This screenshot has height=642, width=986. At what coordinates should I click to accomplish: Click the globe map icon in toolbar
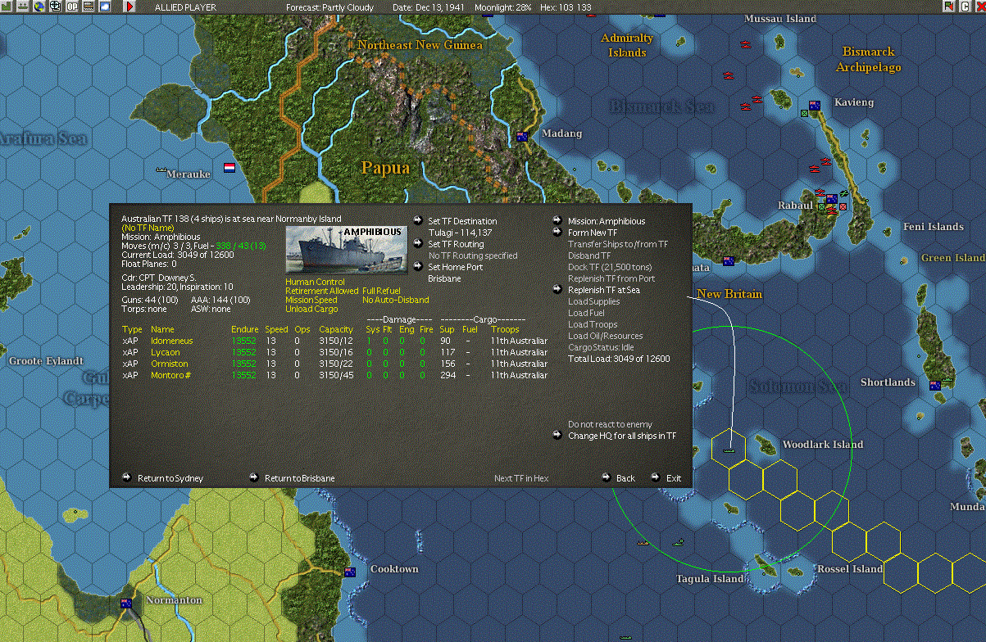[39, 7]
